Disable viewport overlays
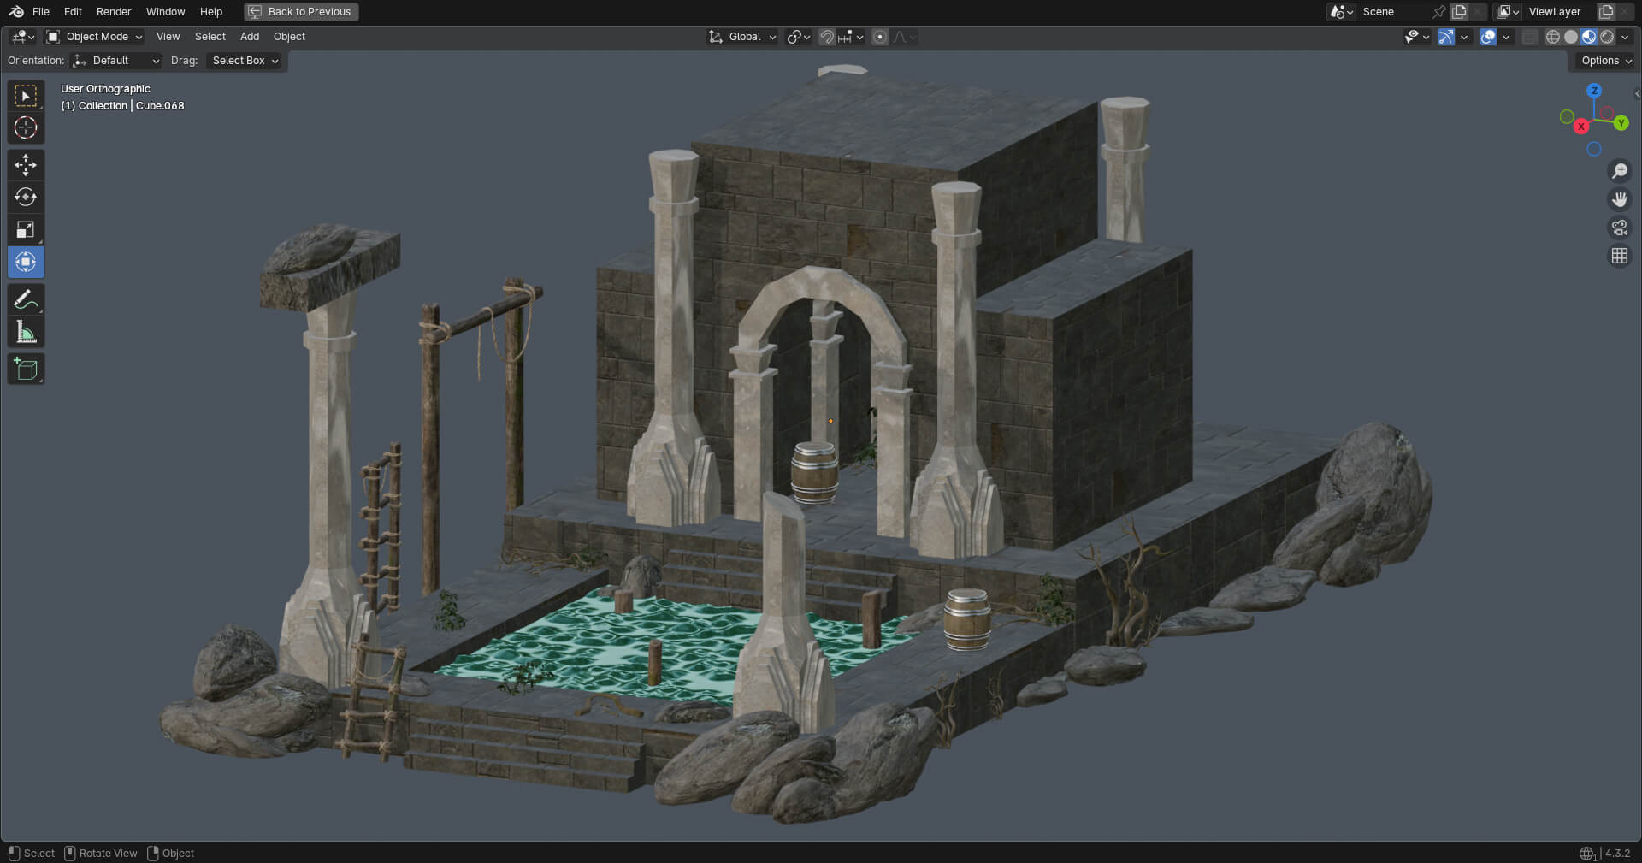The image size is (1642, 863). pyautogui.click(x=1488, y=37)
